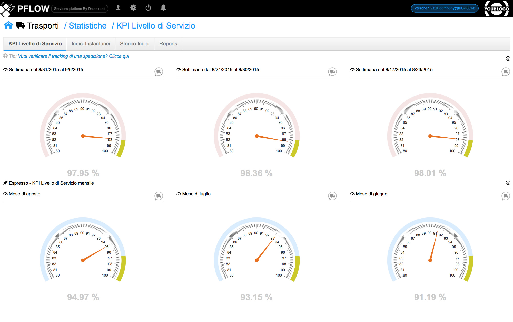Click info icon beside Espresso monthly section
This screenshot has height=322, width=513.
pyautogui.click(x=508, y=183)
